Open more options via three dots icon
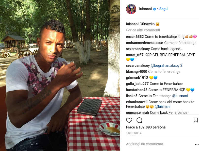203x151 pixels. [197, 144]
